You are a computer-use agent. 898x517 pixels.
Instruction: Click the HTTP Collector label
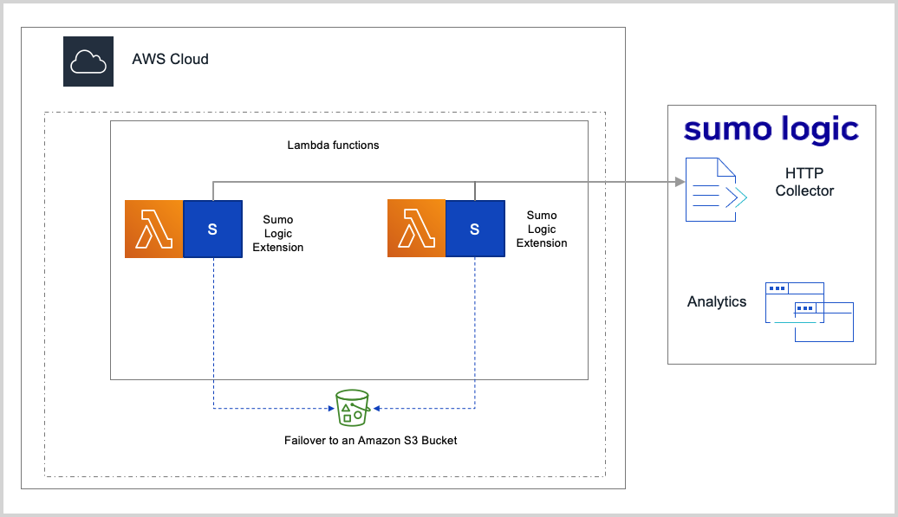click(x=804, y=182)
